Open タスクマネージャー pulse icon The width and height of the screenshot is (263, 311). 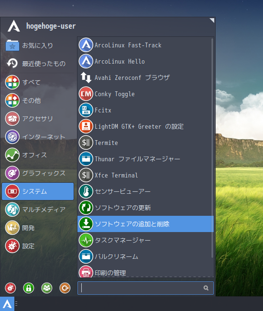86,240
